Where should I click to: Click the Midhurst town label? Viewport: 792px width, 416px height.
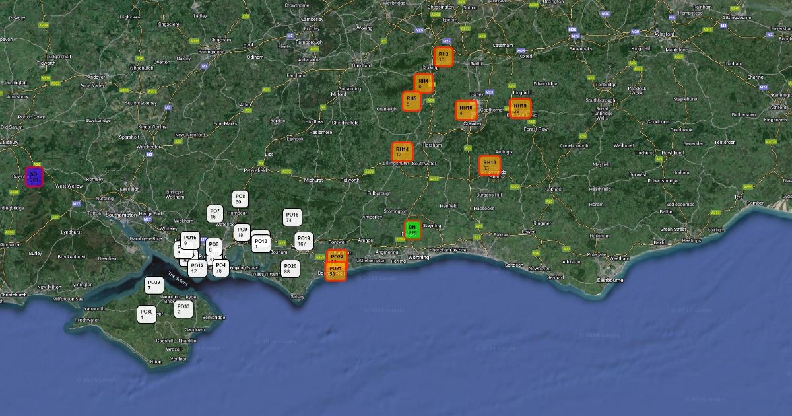(x=313, y=180)
